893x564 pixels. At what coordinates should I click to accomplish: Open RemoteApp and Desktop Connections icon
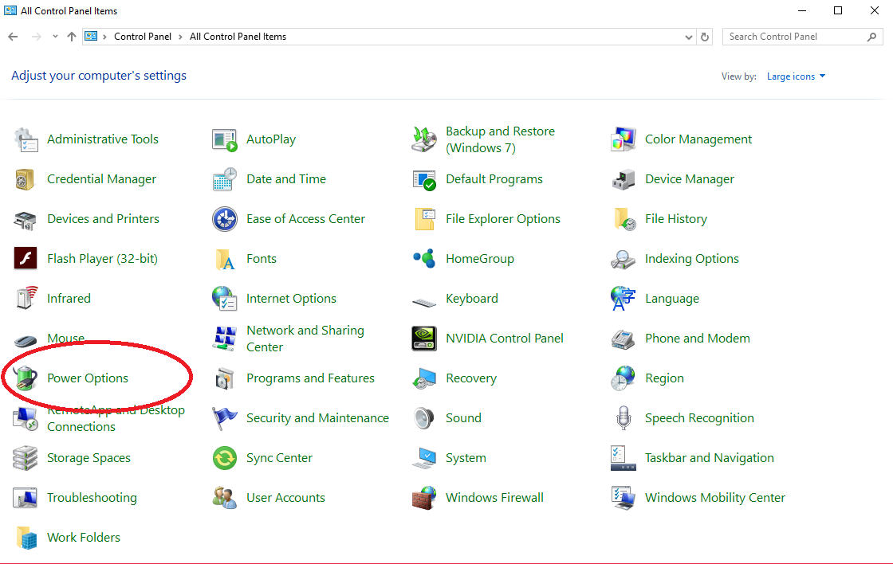click(26, 420)
